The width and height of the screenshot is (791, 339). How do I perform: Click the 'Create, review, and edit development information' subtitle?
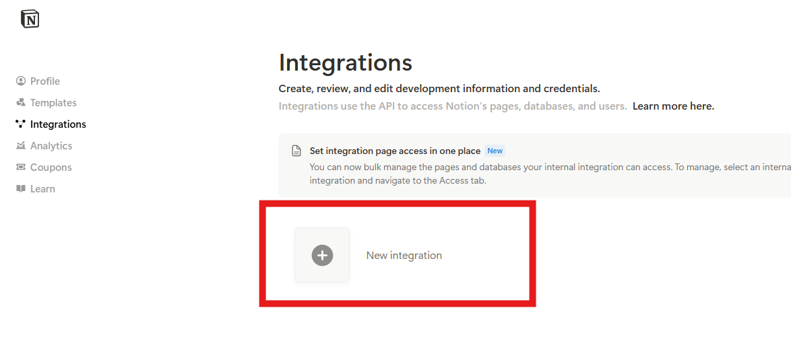439,89
